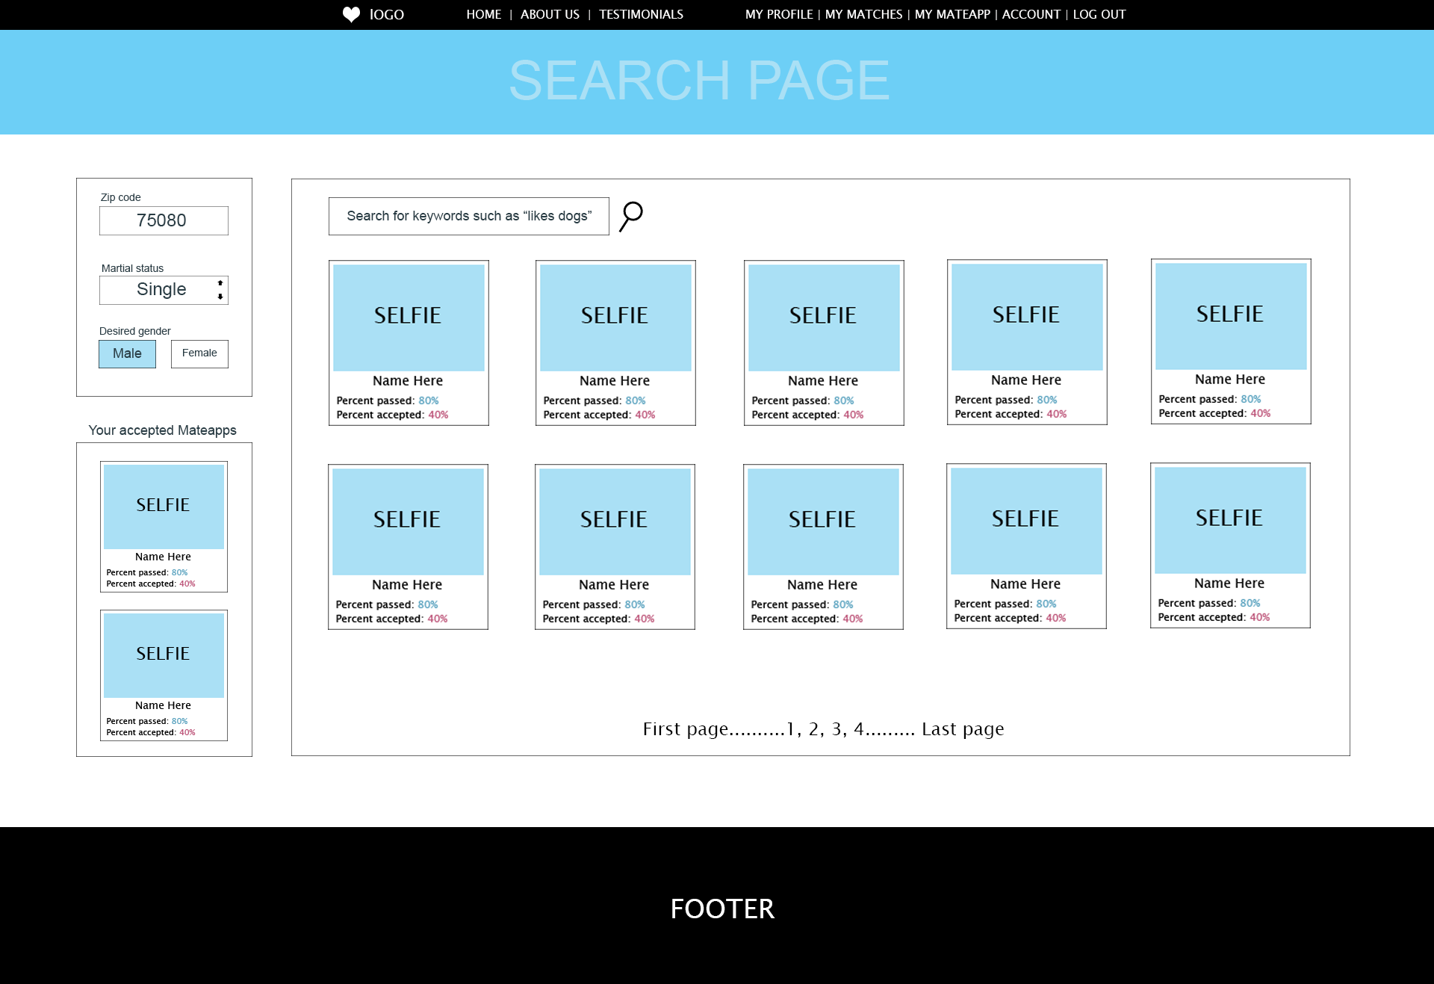Click the magnifying glass search icon
The image size is (1434, 984).
click(x=631, y=216)
